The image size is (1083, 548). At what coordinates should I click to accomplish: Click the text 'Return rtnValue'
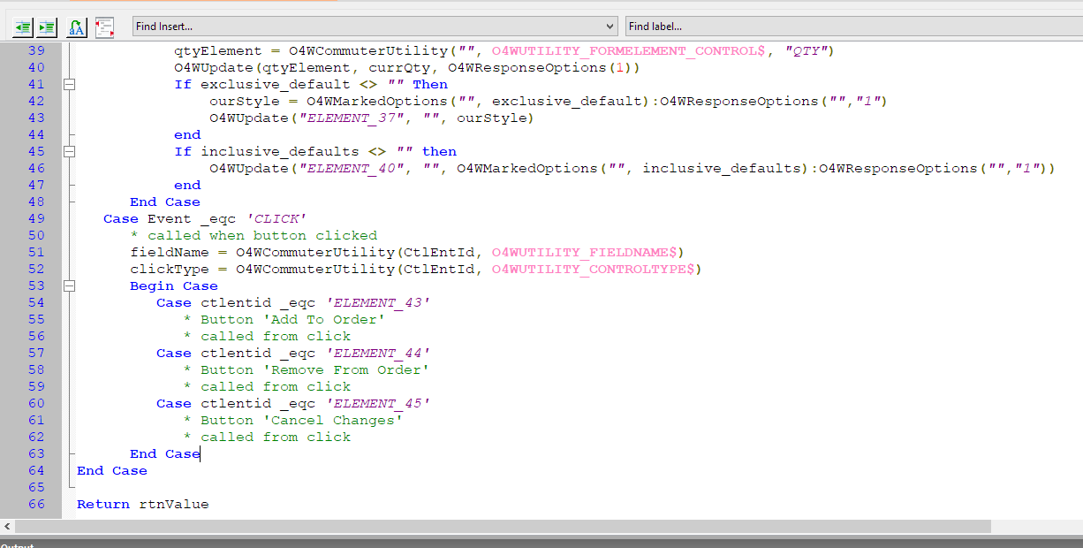[x=143, y=504]
